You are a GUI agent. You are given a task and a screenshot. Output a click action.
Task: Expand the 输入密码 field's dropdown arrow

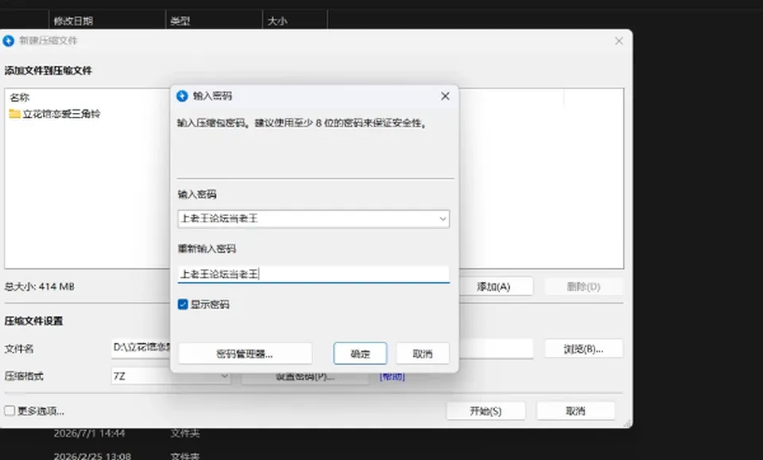click(x=443, y=218)
